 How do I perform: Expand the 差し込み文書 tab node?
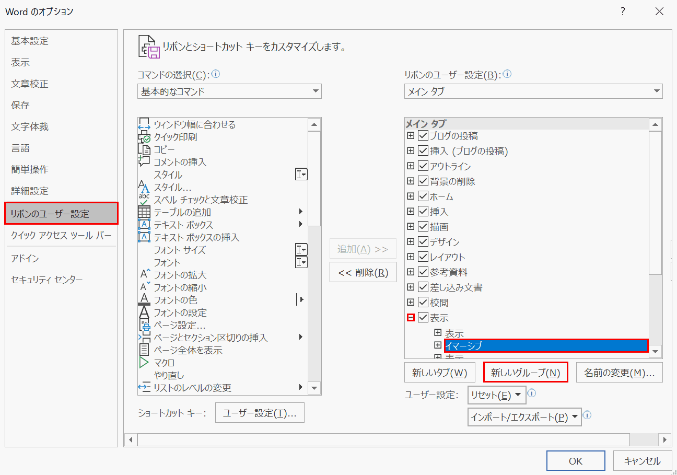[x=411, y=287]
